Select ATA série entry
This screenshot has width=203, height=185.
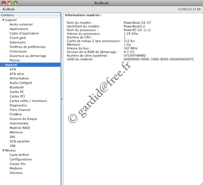click(x=17, y=74)
